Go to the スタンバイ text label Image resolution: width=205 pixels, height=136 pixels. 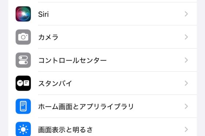pyautogui.click(x=55, y=83)
